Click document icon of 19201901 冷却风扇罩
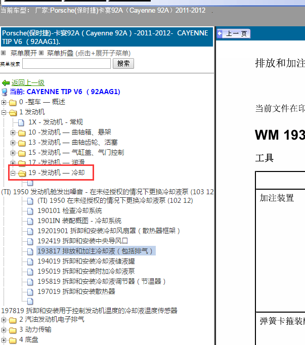 tap(30, 231)
